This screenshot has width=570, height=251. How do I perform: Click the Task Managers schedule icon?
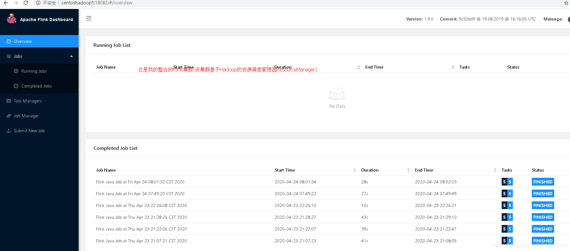click(9, 101)
